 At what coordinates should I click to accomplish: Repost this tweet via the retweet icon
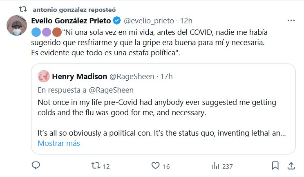pyautogui.click(x=96, y=166)
